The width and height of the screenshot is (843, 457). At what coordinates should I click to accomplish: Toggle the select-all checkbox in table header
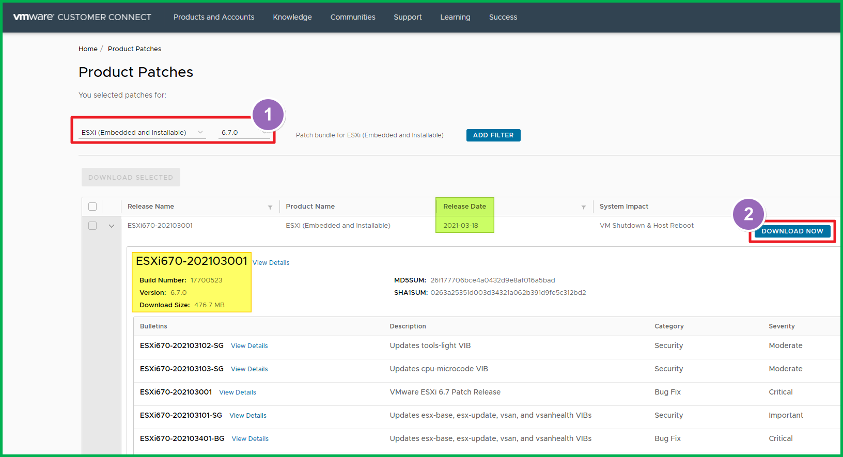click(x=92, y=207)
